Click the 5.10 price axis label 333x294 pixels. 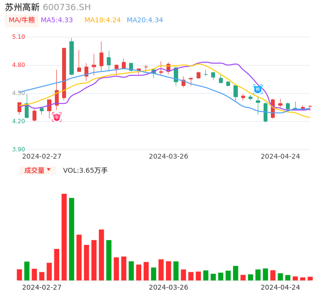pyautogui.click(x=18, y=37)
